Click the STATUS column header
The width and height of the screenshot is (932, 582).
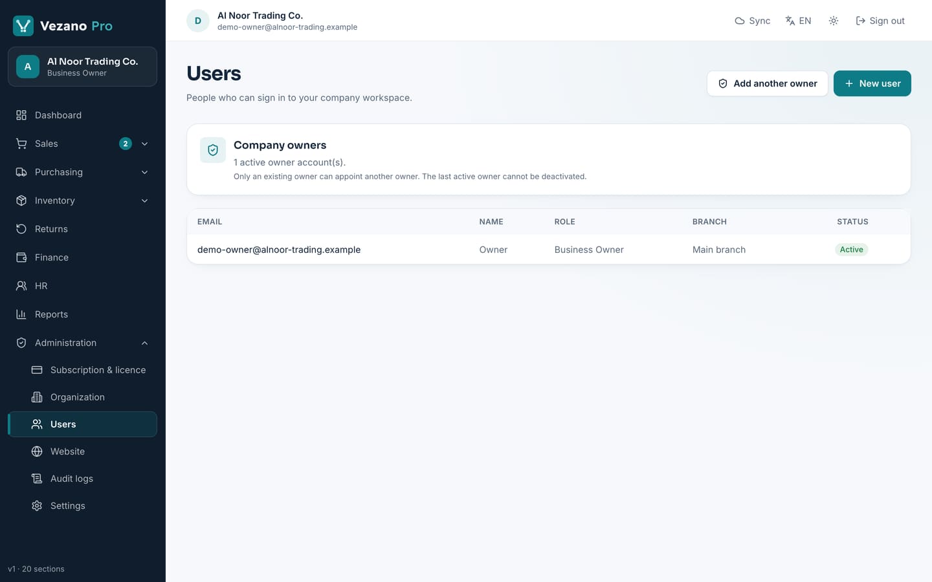[852, 222]
